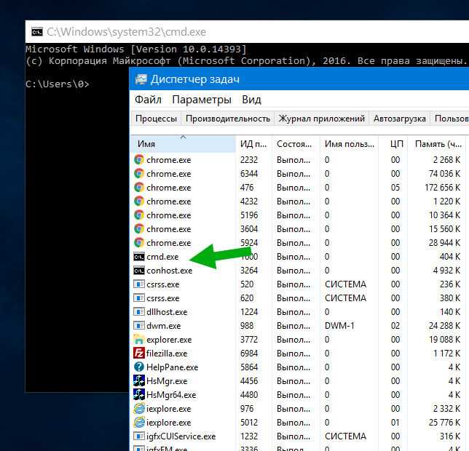The image size is (469, 451).
Task: Select the explorer.exe process name
Action: tap(169, 340)
